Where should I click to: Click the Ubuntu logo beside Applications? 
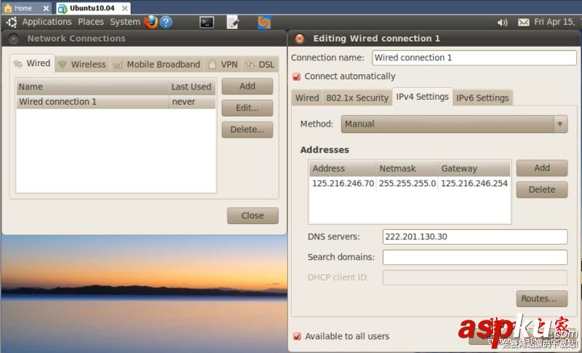[12, 23]
